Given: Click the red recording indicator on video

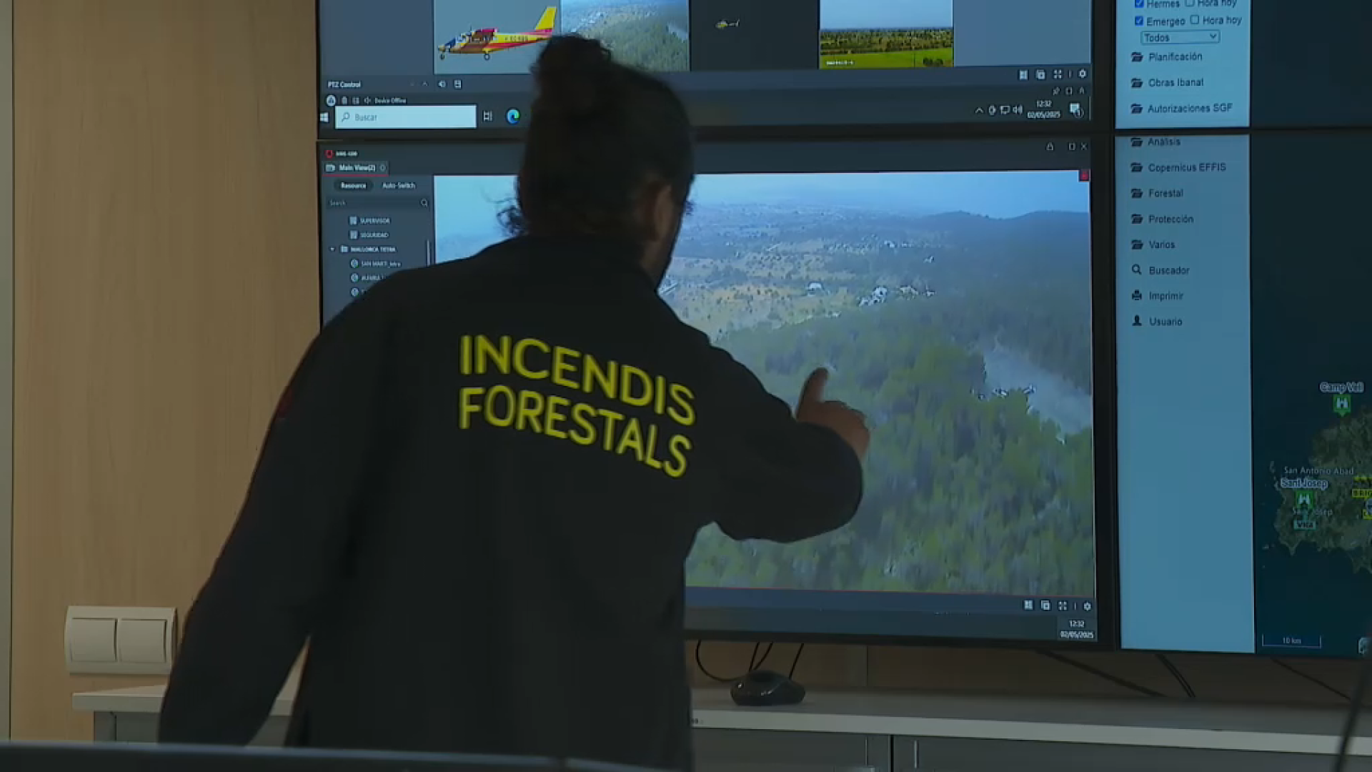Looking at the screenshot, I should [x=1084, y=175].
